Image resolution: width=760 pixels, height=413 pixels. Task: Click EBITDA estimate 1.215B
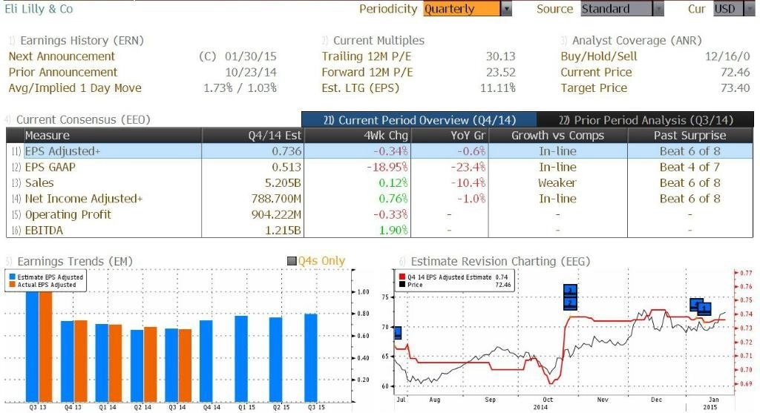[x=283, y=231]
